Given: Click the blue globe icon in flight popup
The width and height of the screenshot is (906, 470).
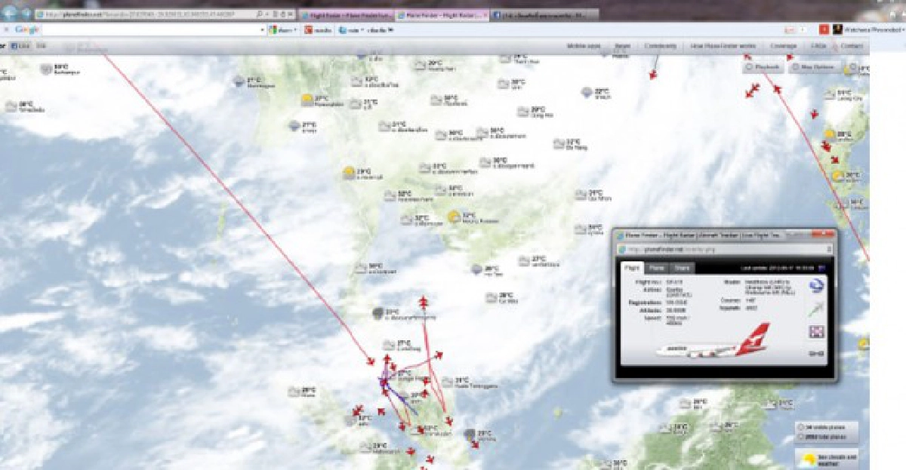Looking at the screenshot, I should [816, 287].
